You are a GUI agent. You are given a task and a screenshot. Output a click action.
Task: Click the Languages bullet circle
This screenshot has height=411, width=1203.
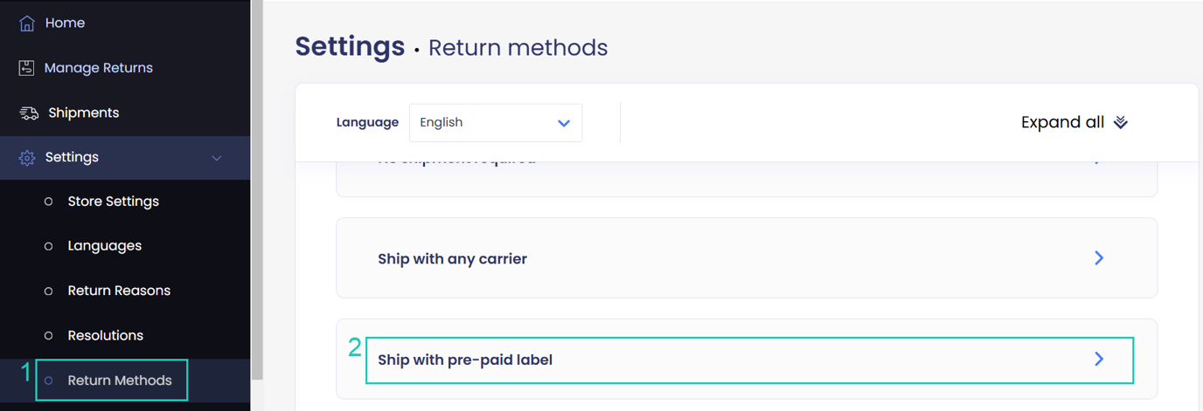point(49,246)
